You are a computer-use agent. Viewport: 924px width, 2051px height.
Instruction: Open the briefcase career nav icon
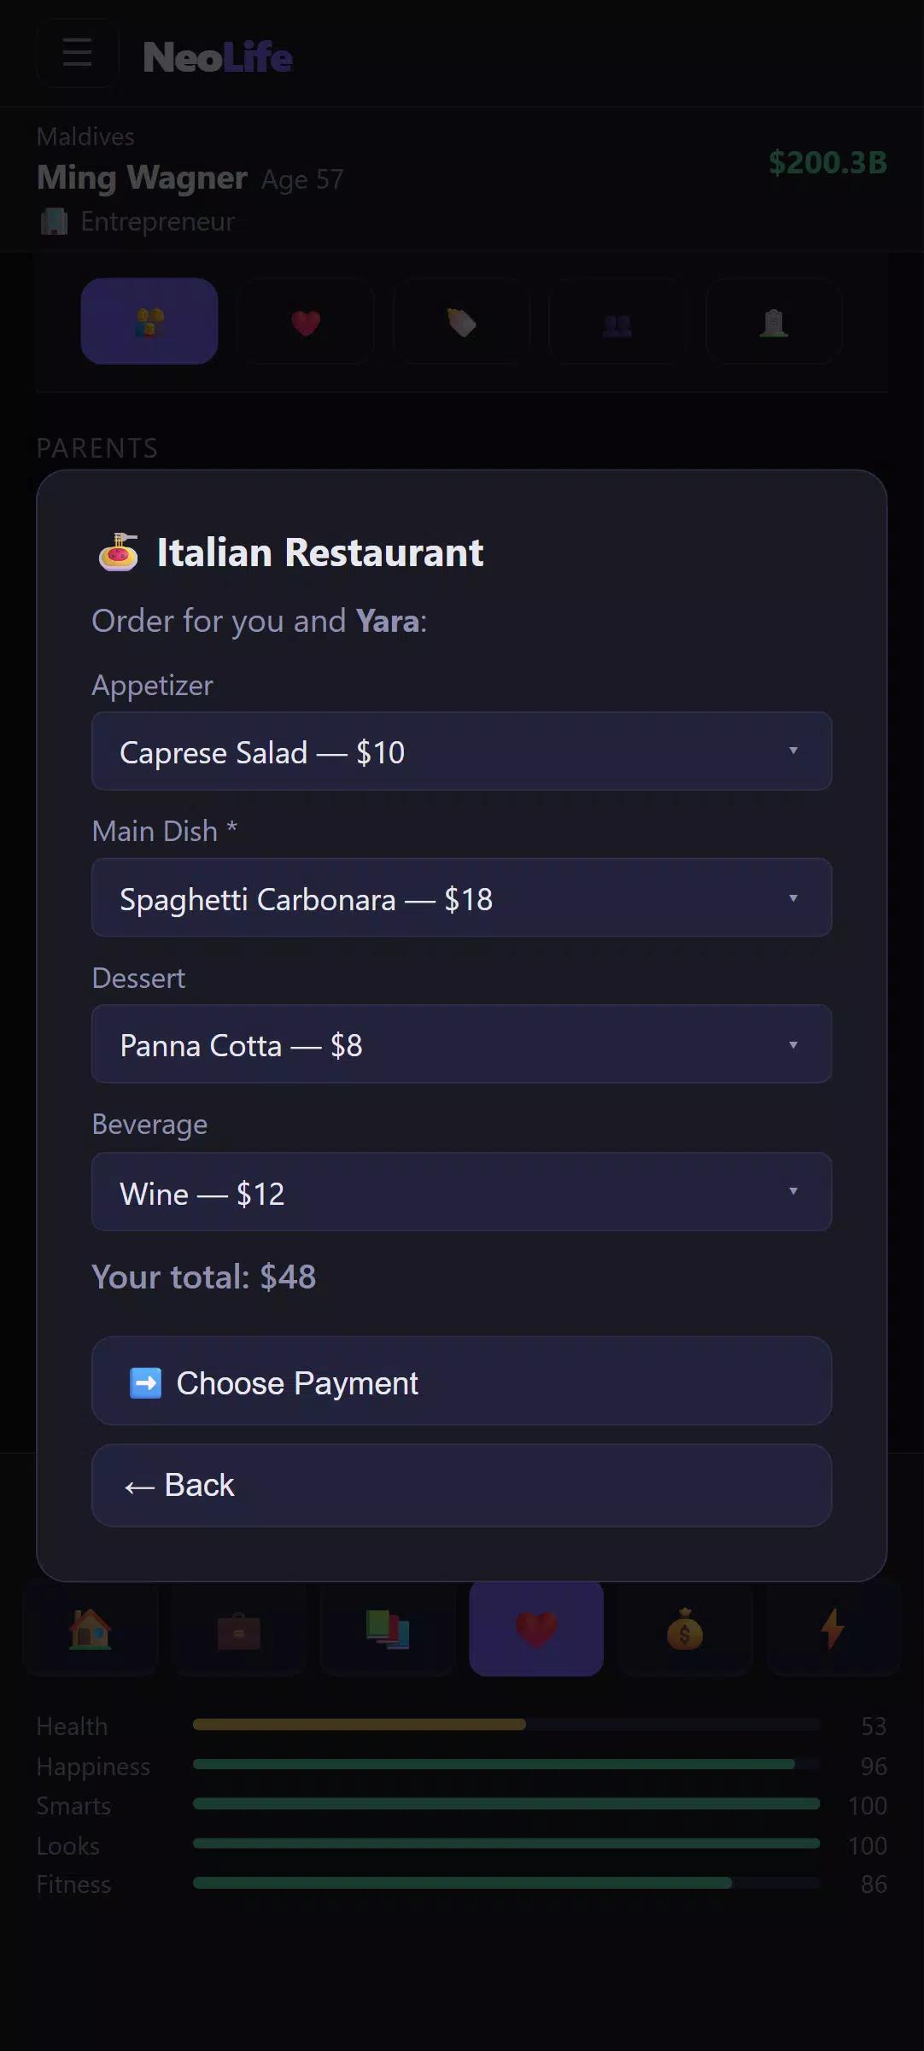click(x=239, y=1629)
